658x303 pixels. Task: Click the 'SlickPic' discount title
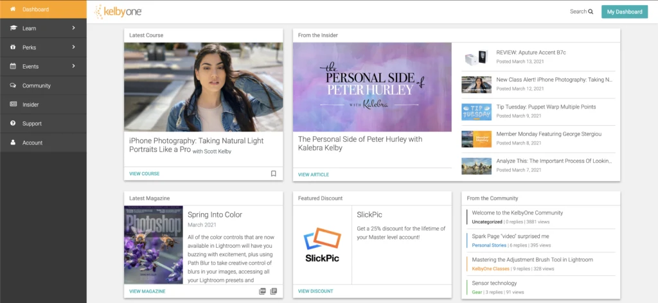[369, 214]
